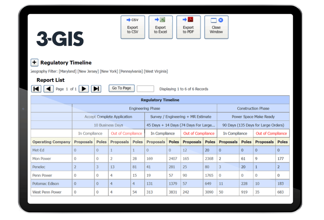This screenshot has height=220, width=324.
Task: Click Potomac Edison's 1379 poles value
Action: (173, 184)
